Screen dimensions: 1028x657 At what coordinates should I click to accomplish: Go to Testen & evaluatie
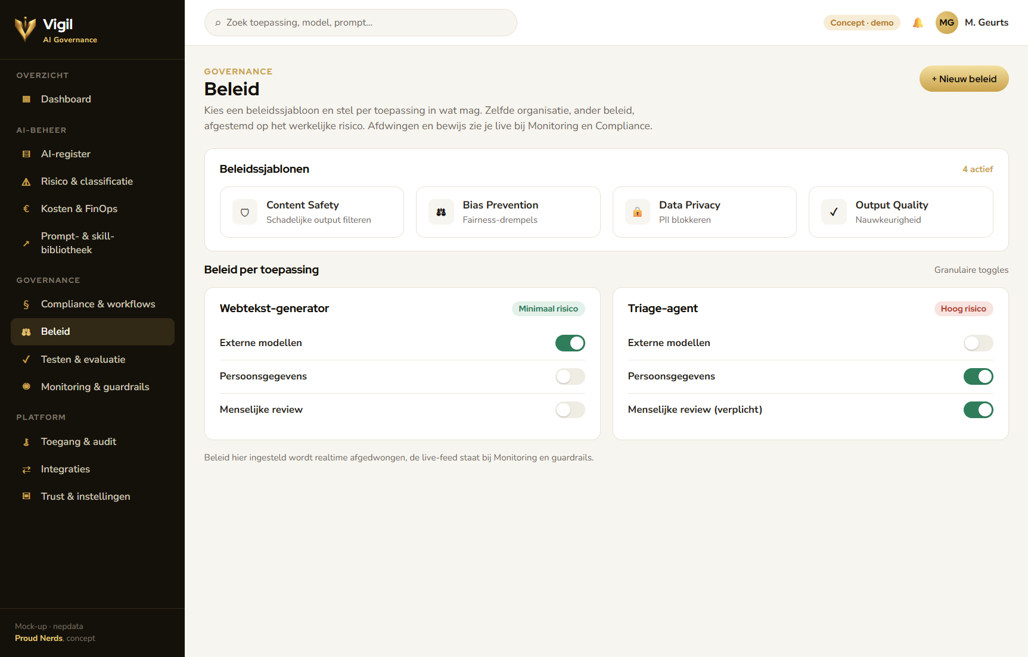92,360
